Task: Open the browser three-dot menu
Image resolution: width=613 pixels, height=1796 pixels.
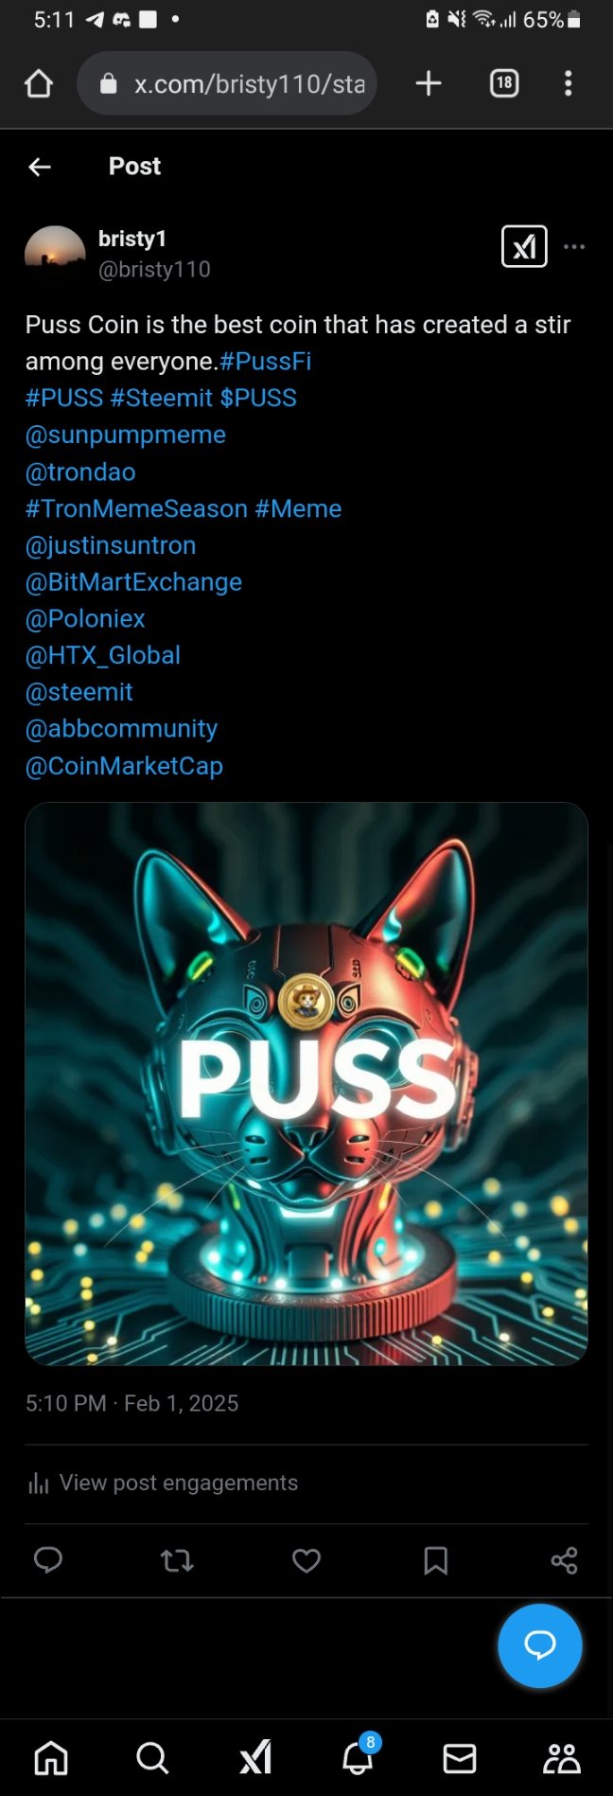Action: 568,83
